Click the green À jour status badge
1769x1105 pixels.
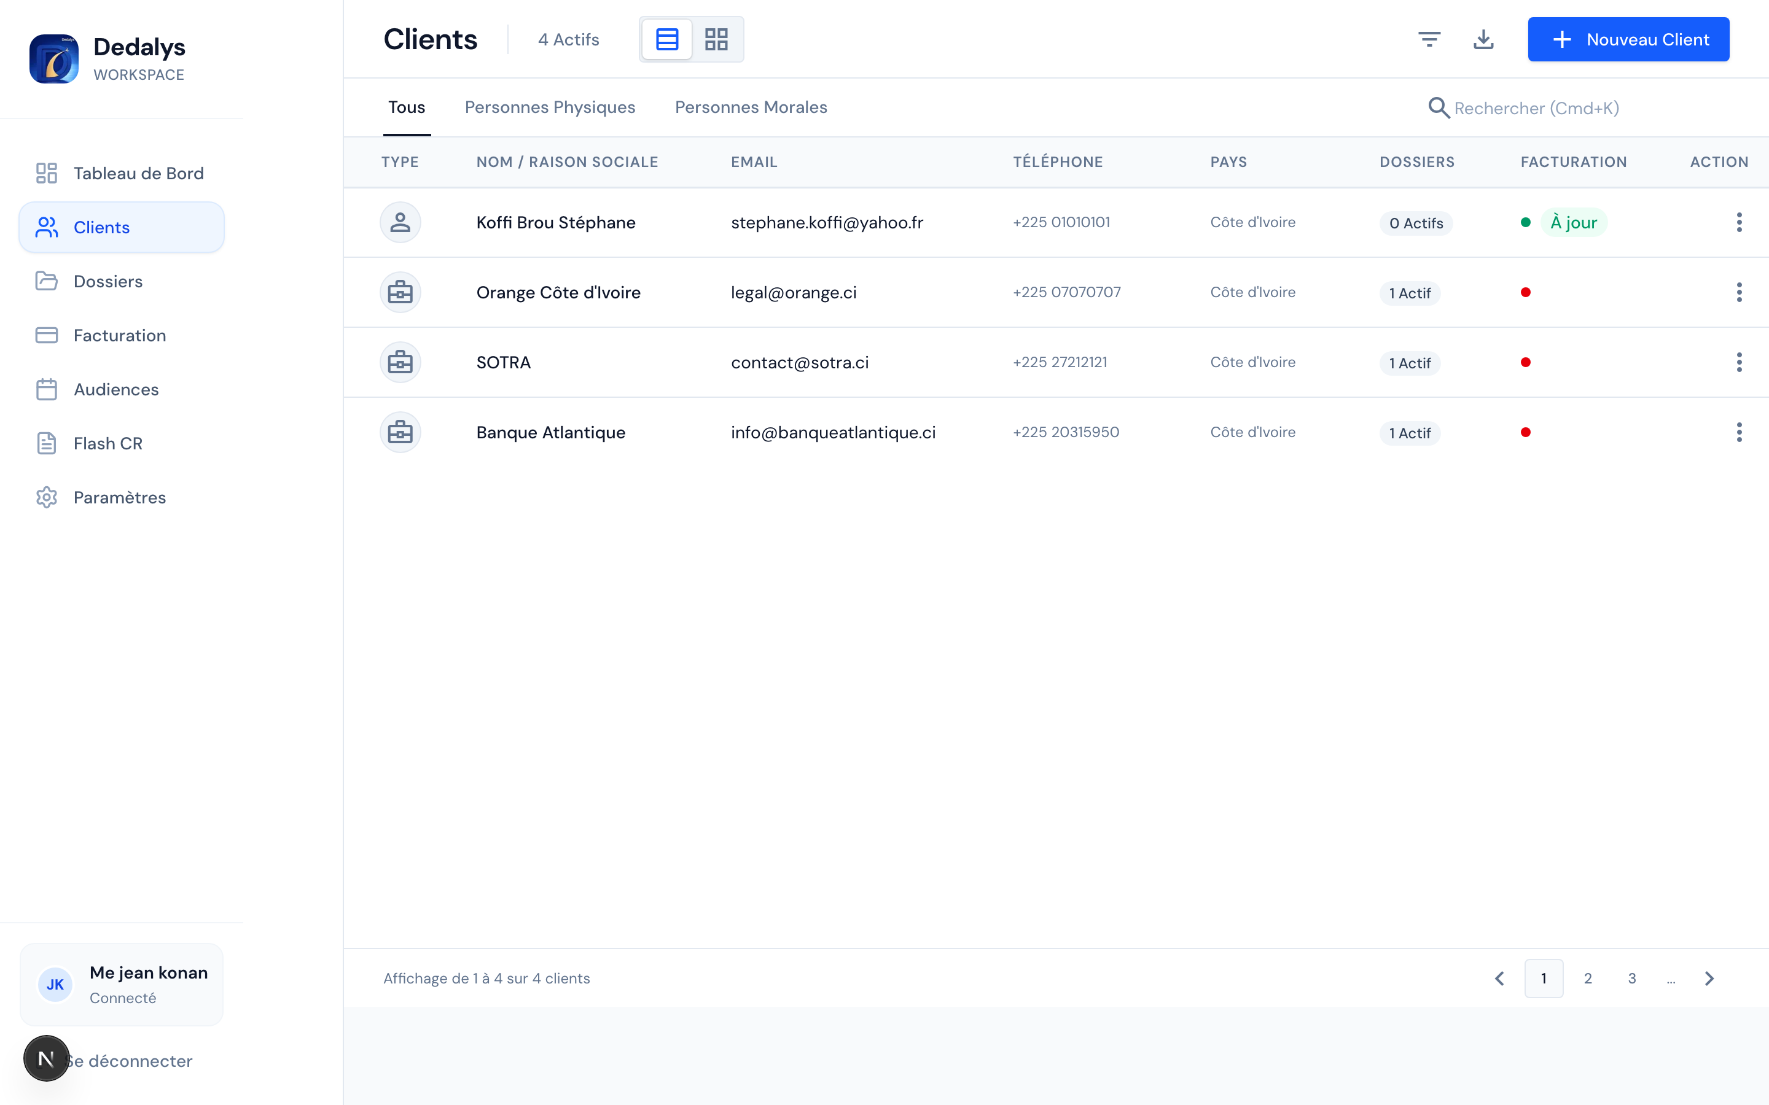click(x=1574, y=222)
